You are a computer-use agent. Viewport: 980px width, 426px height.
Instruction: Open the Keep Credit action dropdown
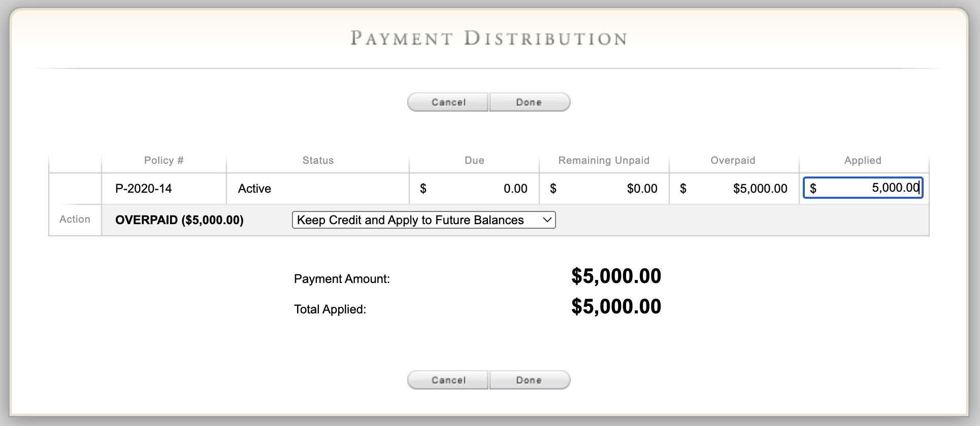423,220
